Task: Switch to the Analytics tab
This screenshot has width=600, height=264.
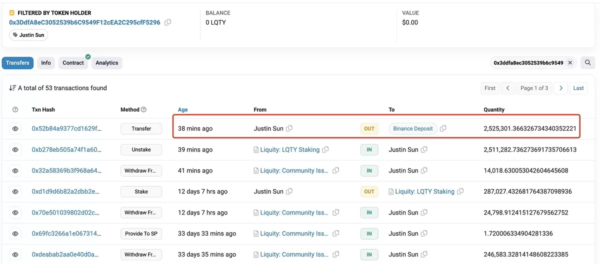Action: [106, 63]
